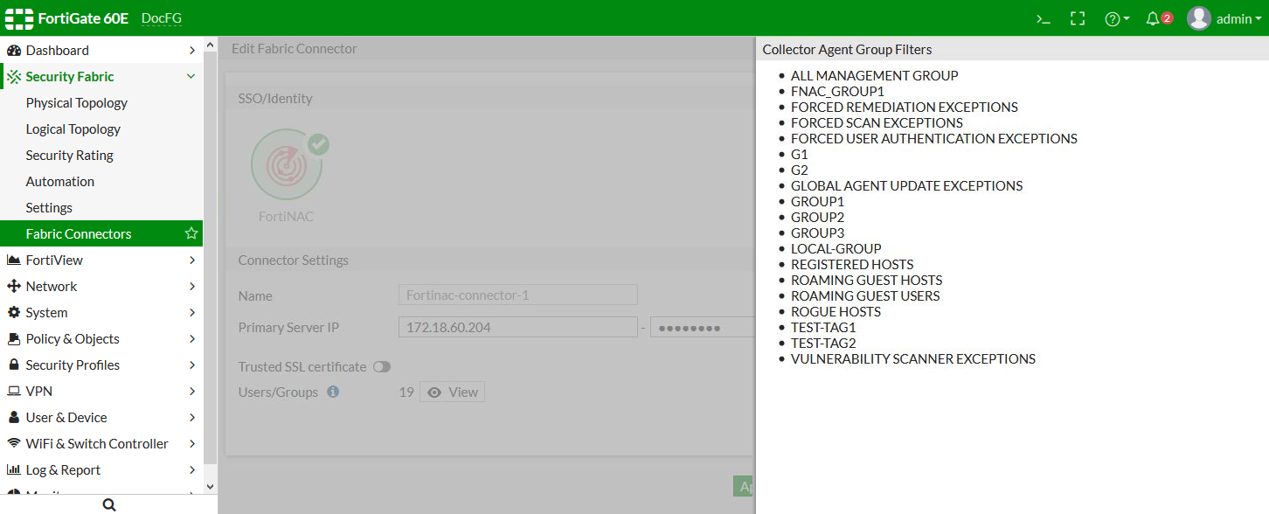
Task: Click the VPN laptop icon
Action: tap(13, 391)
